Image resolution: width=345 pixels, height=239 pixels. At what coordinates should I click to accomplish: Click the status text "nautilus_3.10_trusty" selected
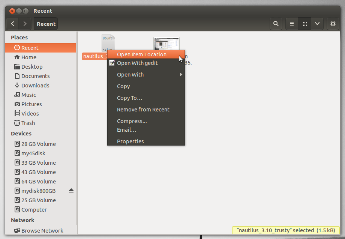tap(286, 230)
